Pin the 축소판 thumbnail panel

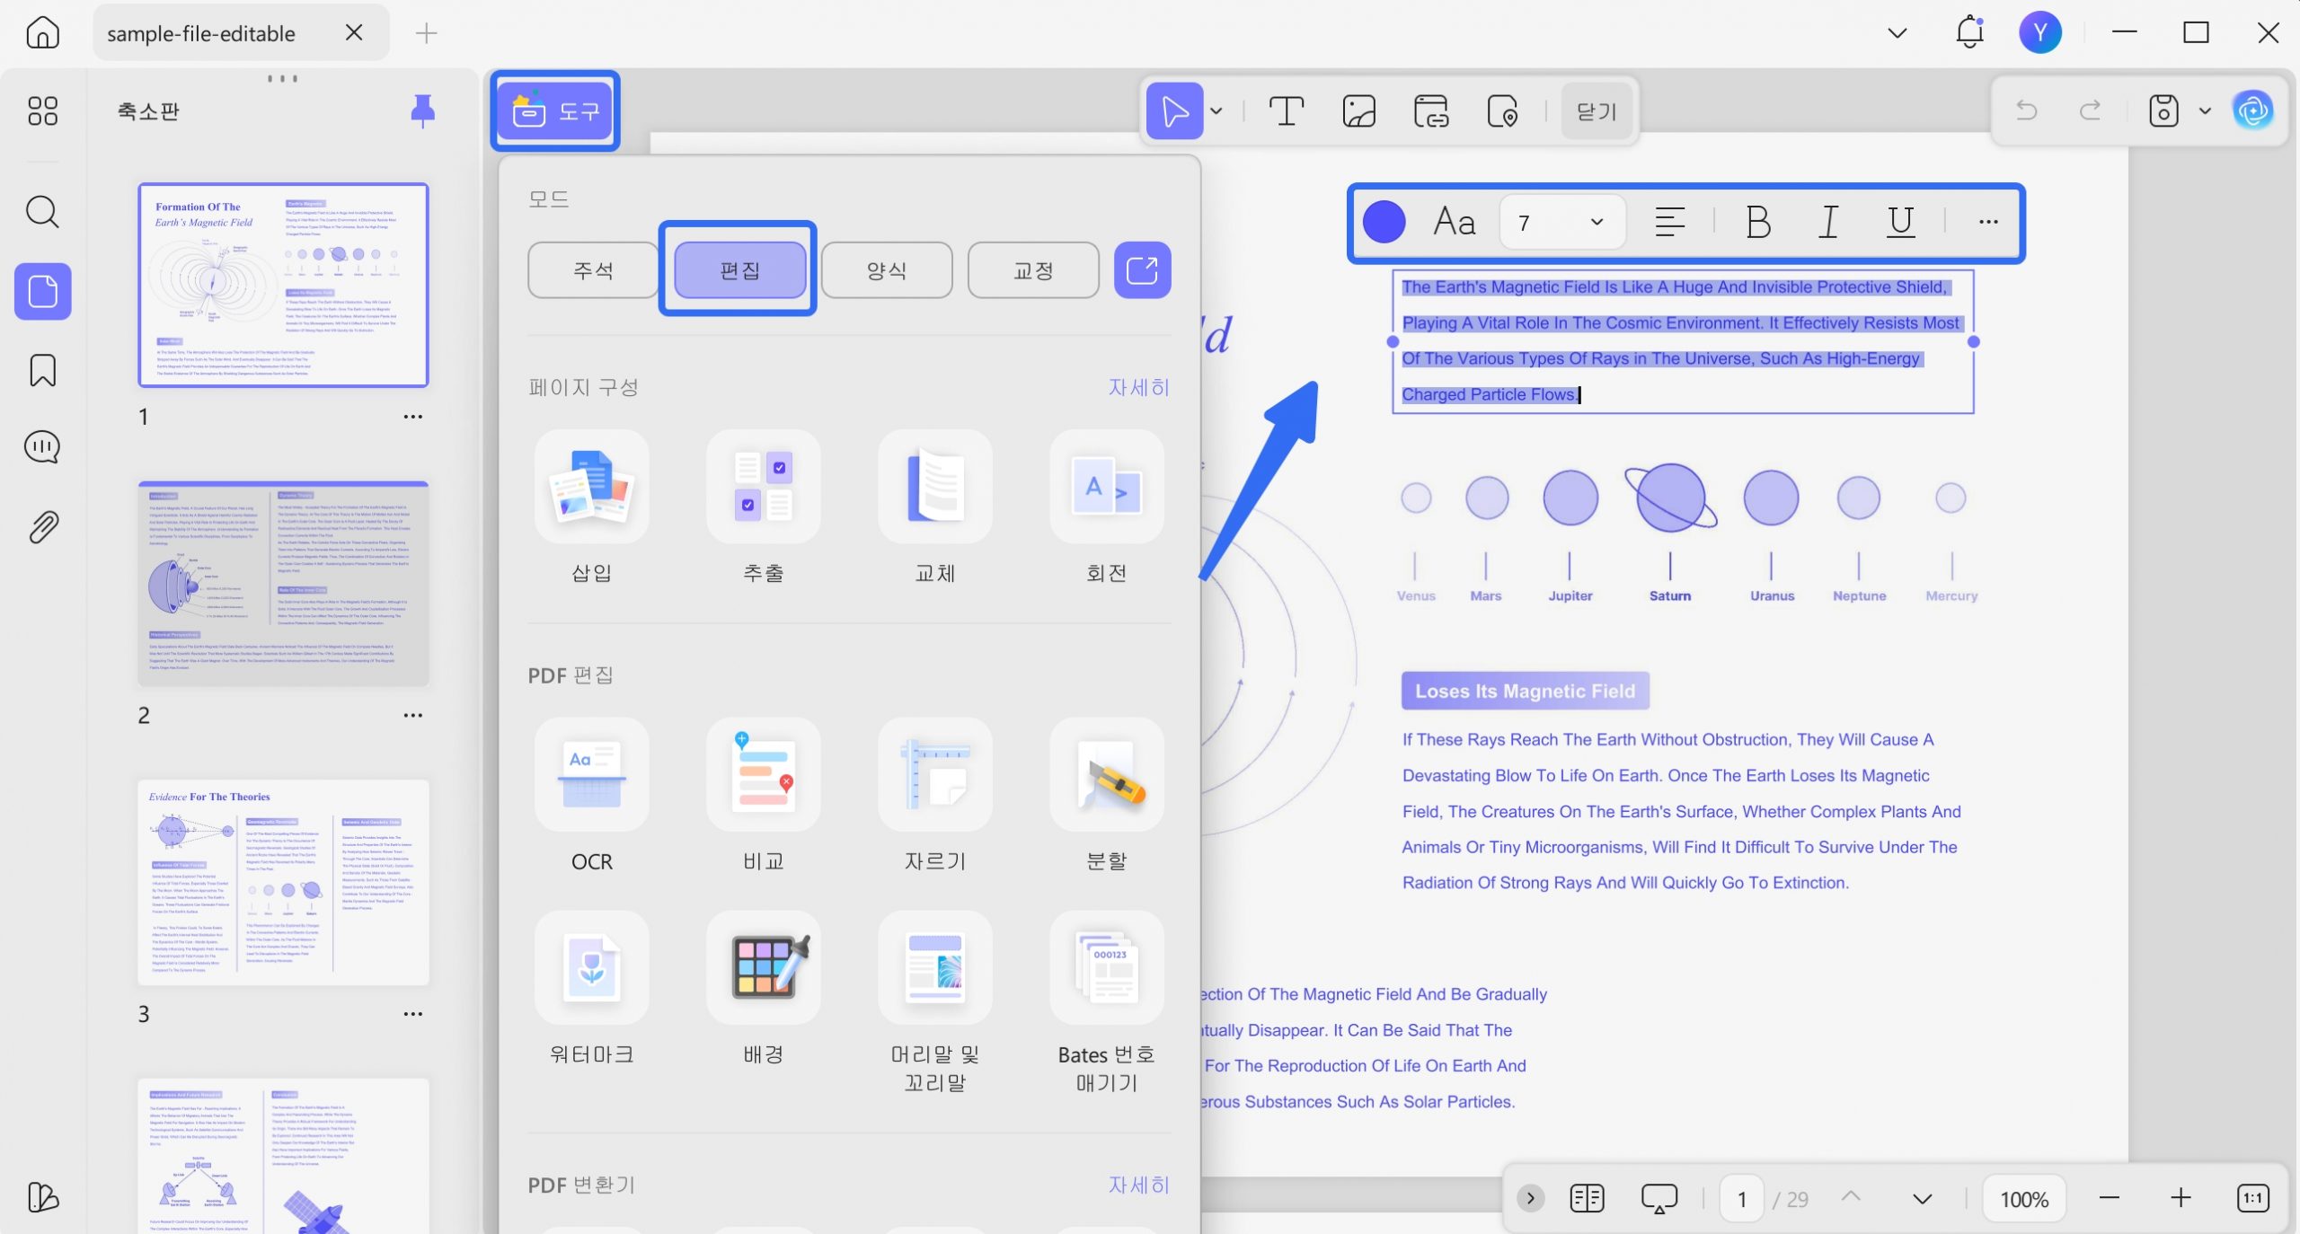(422, 111)
